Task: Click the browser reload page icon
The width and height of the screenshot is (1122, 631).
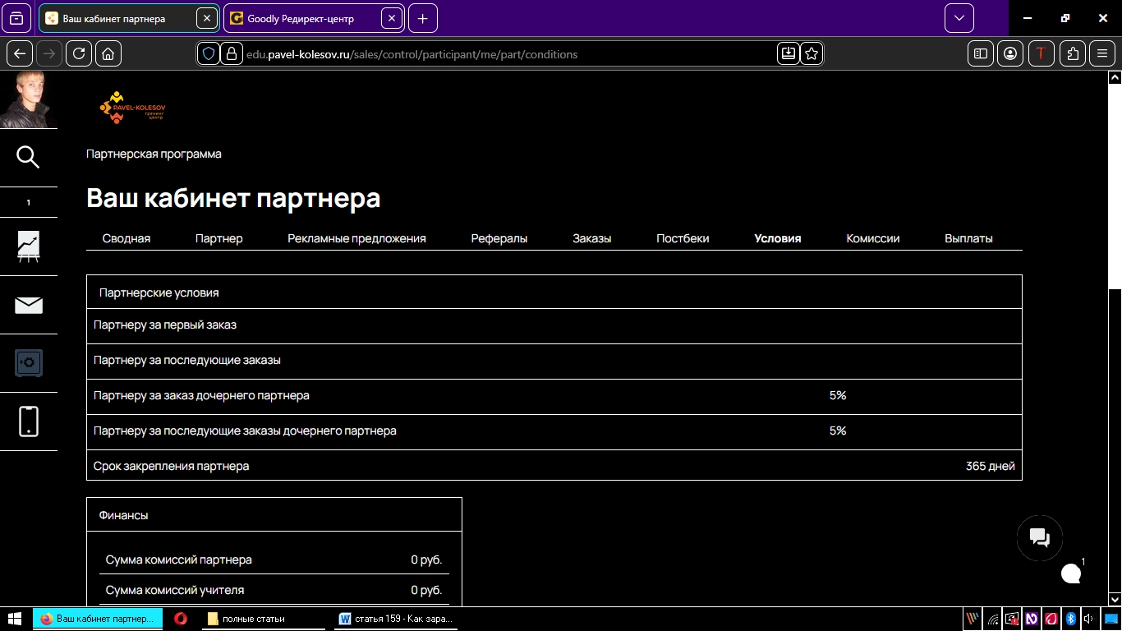Action: click(x=79, y=53)
